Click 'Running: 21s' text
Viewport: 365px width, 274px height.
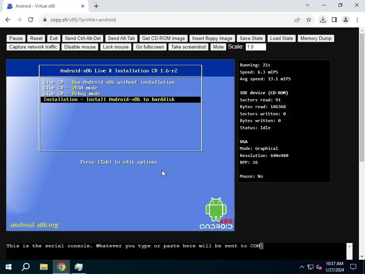coord(255,65)
